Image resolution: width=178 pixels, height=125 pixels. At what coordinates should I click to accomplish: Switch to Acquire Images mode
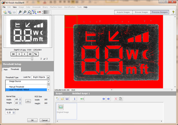123,12
